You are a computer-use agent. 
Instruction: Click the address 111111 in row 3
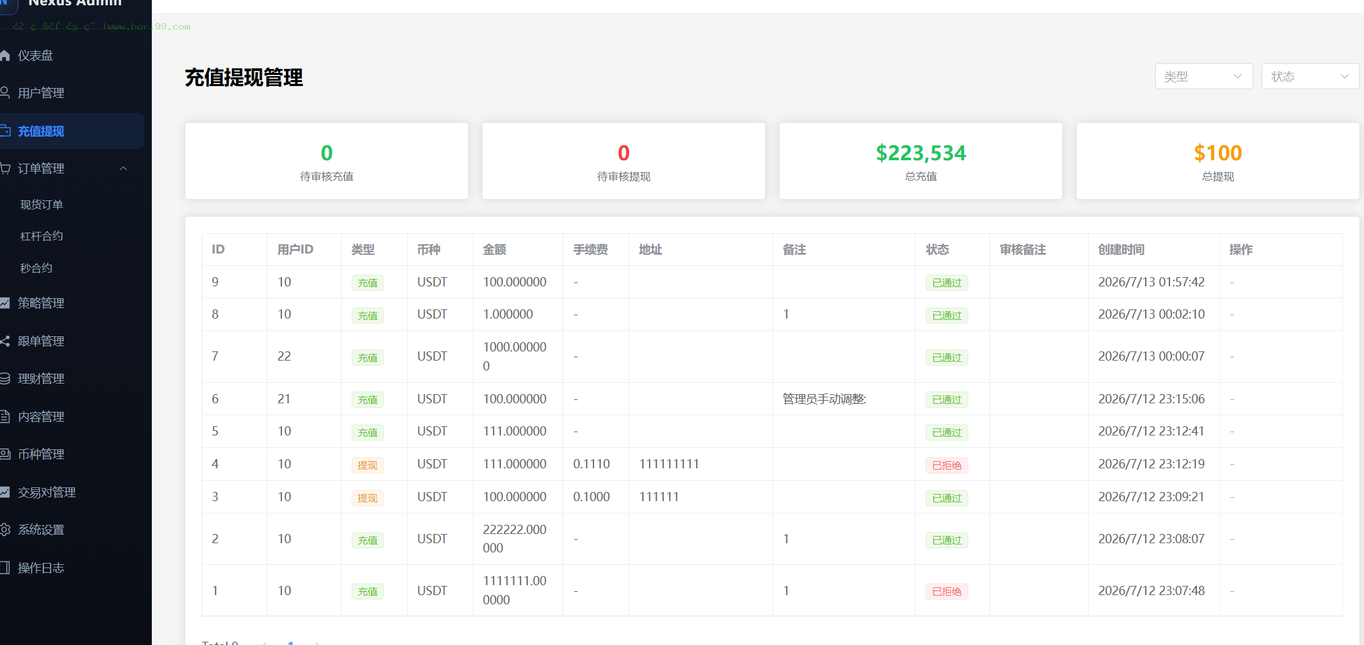(x=659, y=497)
